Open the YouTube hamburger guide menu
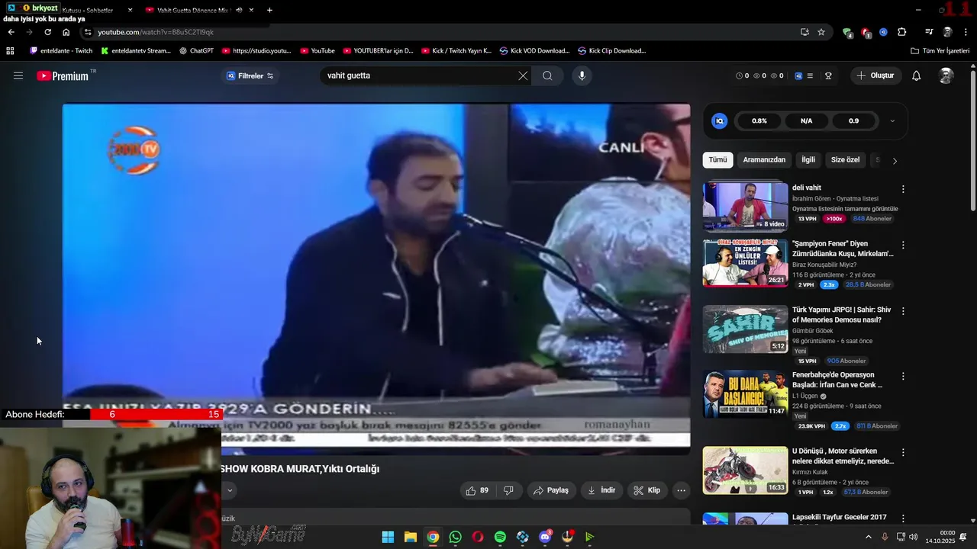The height and width of the screenshot is (549, 977). (x=18, y=75)
